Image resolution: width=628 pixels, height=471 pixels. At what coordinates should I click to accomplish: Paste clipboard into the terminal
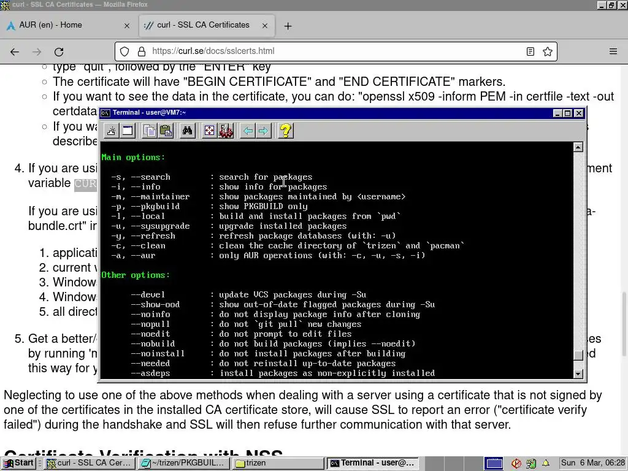pos(166,131)
